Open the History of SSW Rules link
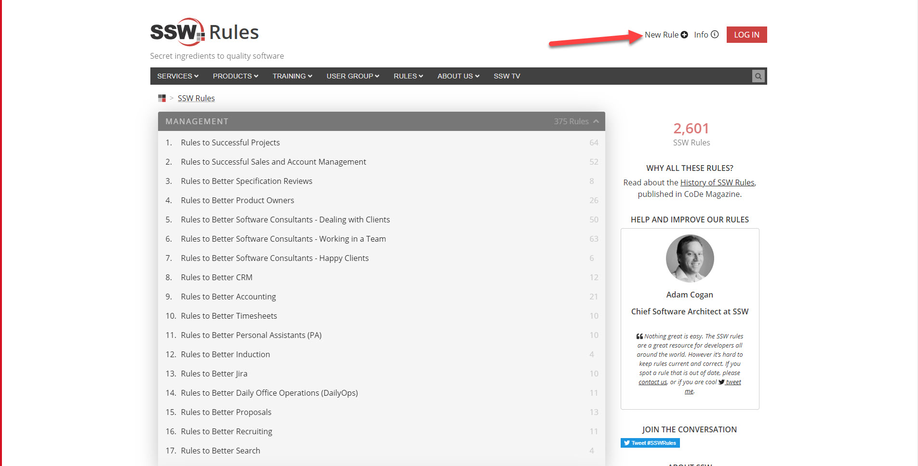Viewport: 918px width, 466px height. pyautogui.click(x=717, y=182)
